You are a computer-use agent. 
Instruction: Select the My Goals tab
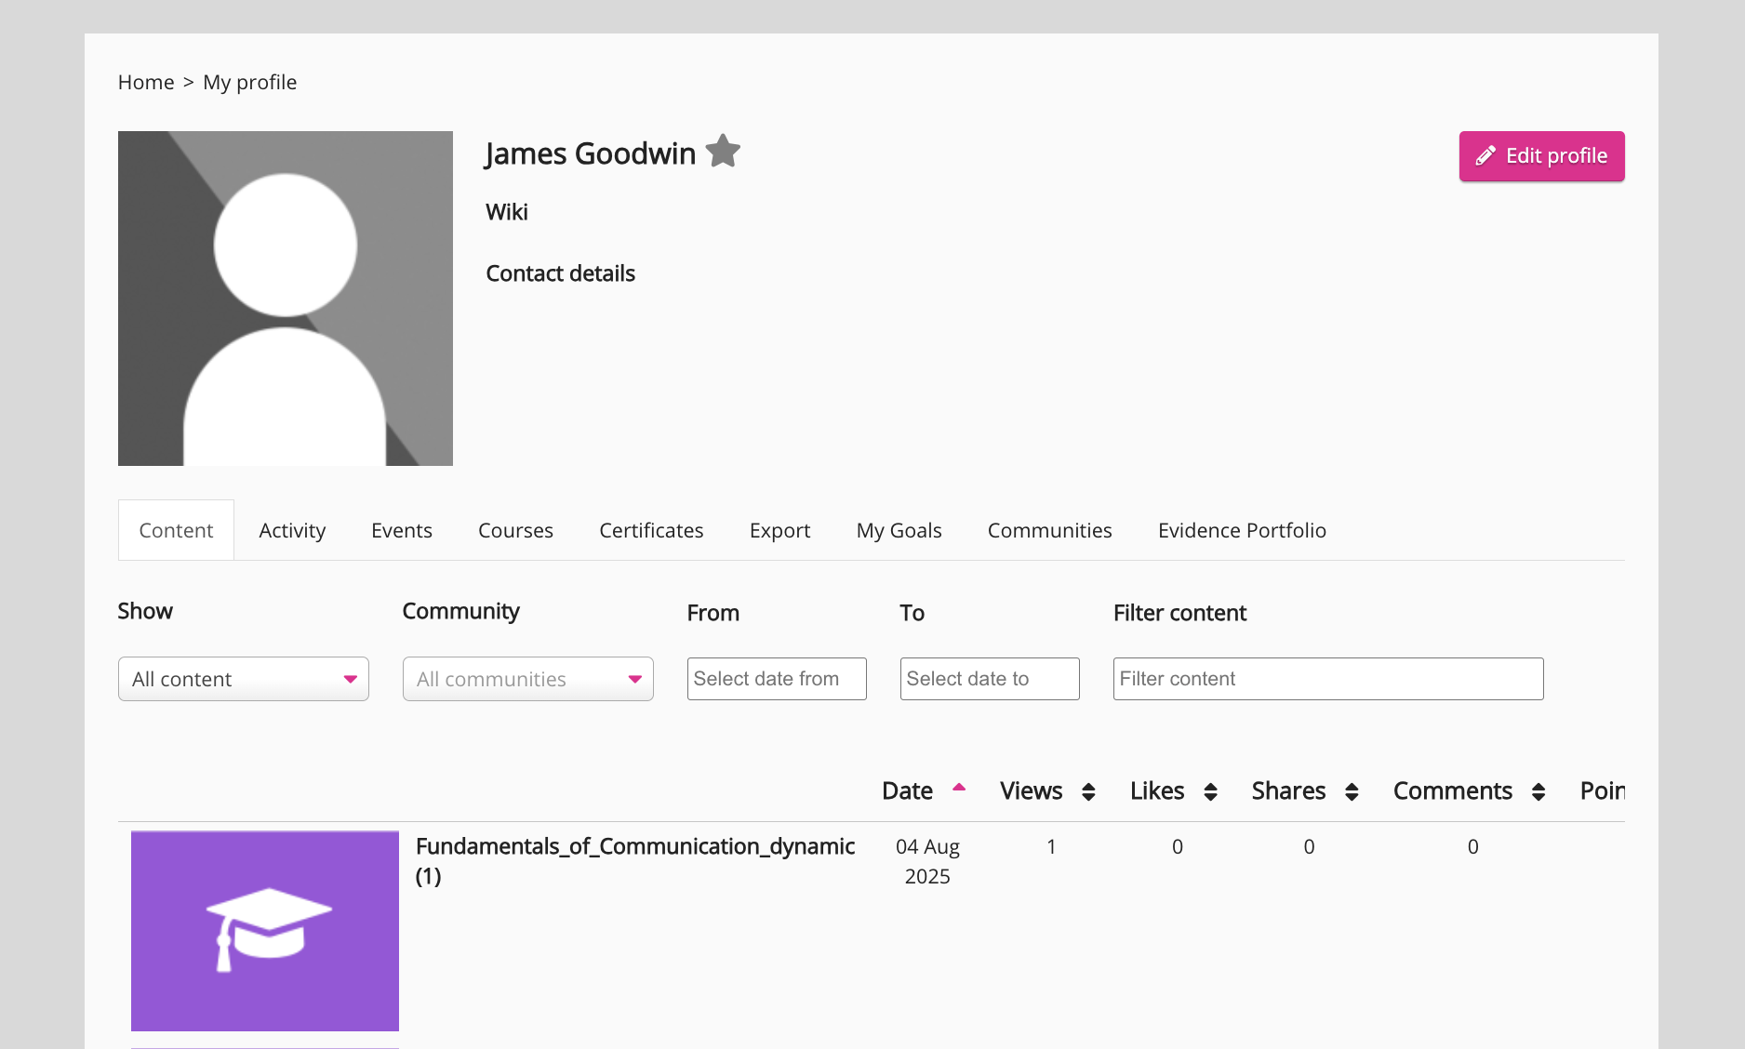point(899,530)
